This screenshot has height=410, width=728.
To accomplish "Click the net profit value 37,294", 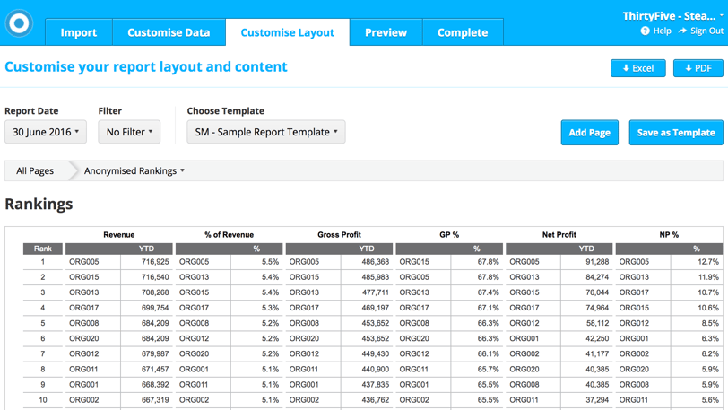I will pos(597,400).
